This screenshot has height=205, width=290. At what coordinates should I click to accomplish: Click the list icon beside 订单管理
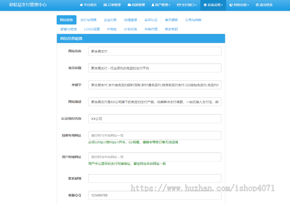click(x=105, y=5)
